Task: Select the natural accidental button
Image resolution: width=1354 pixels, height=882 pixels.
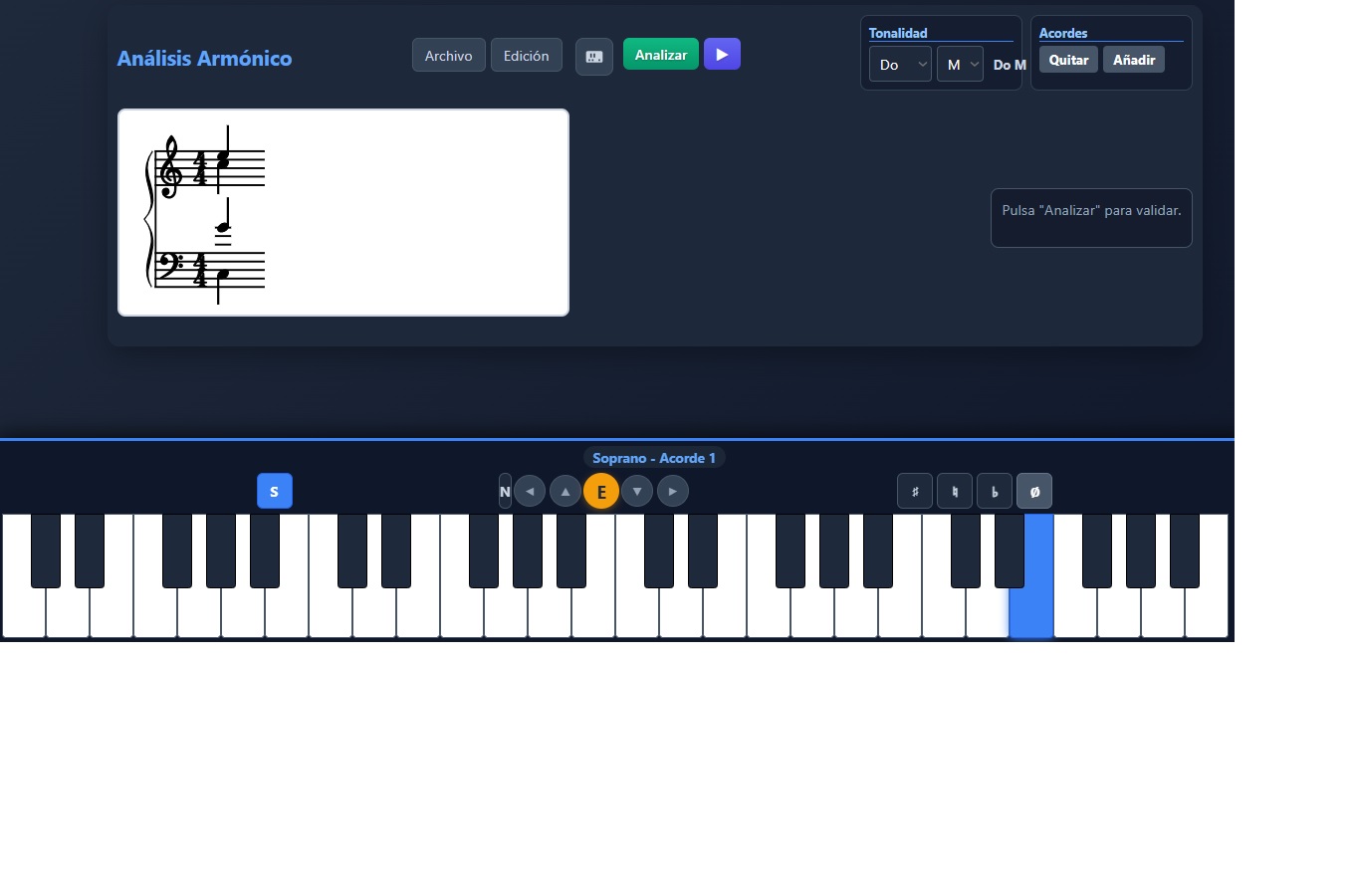Action: point(955,491)
